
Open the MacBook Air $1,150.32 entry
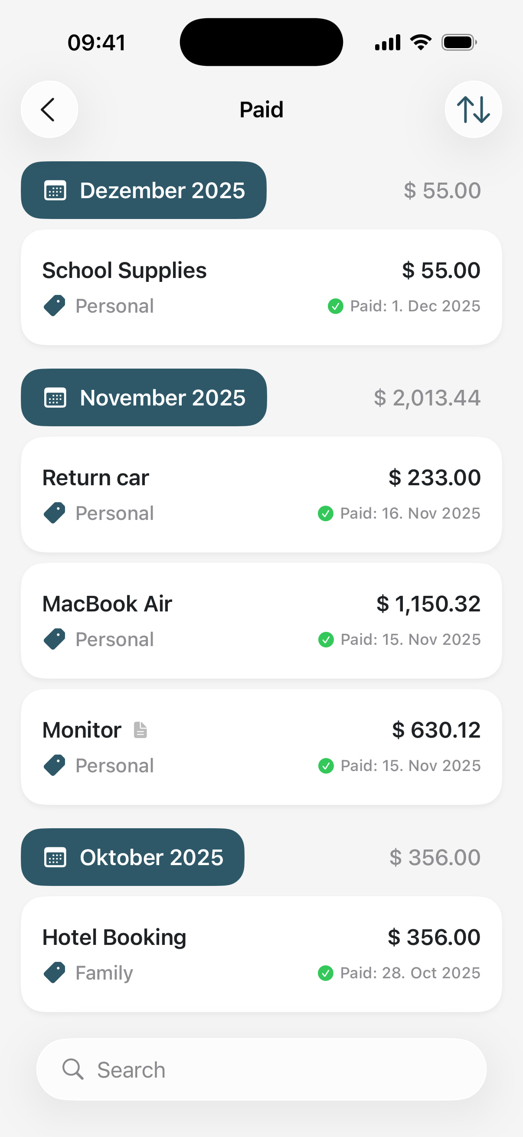pos(261,621)
